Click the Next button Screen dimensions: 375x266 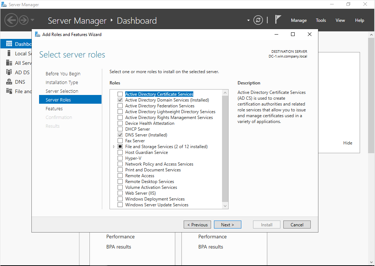click(227, 225)
